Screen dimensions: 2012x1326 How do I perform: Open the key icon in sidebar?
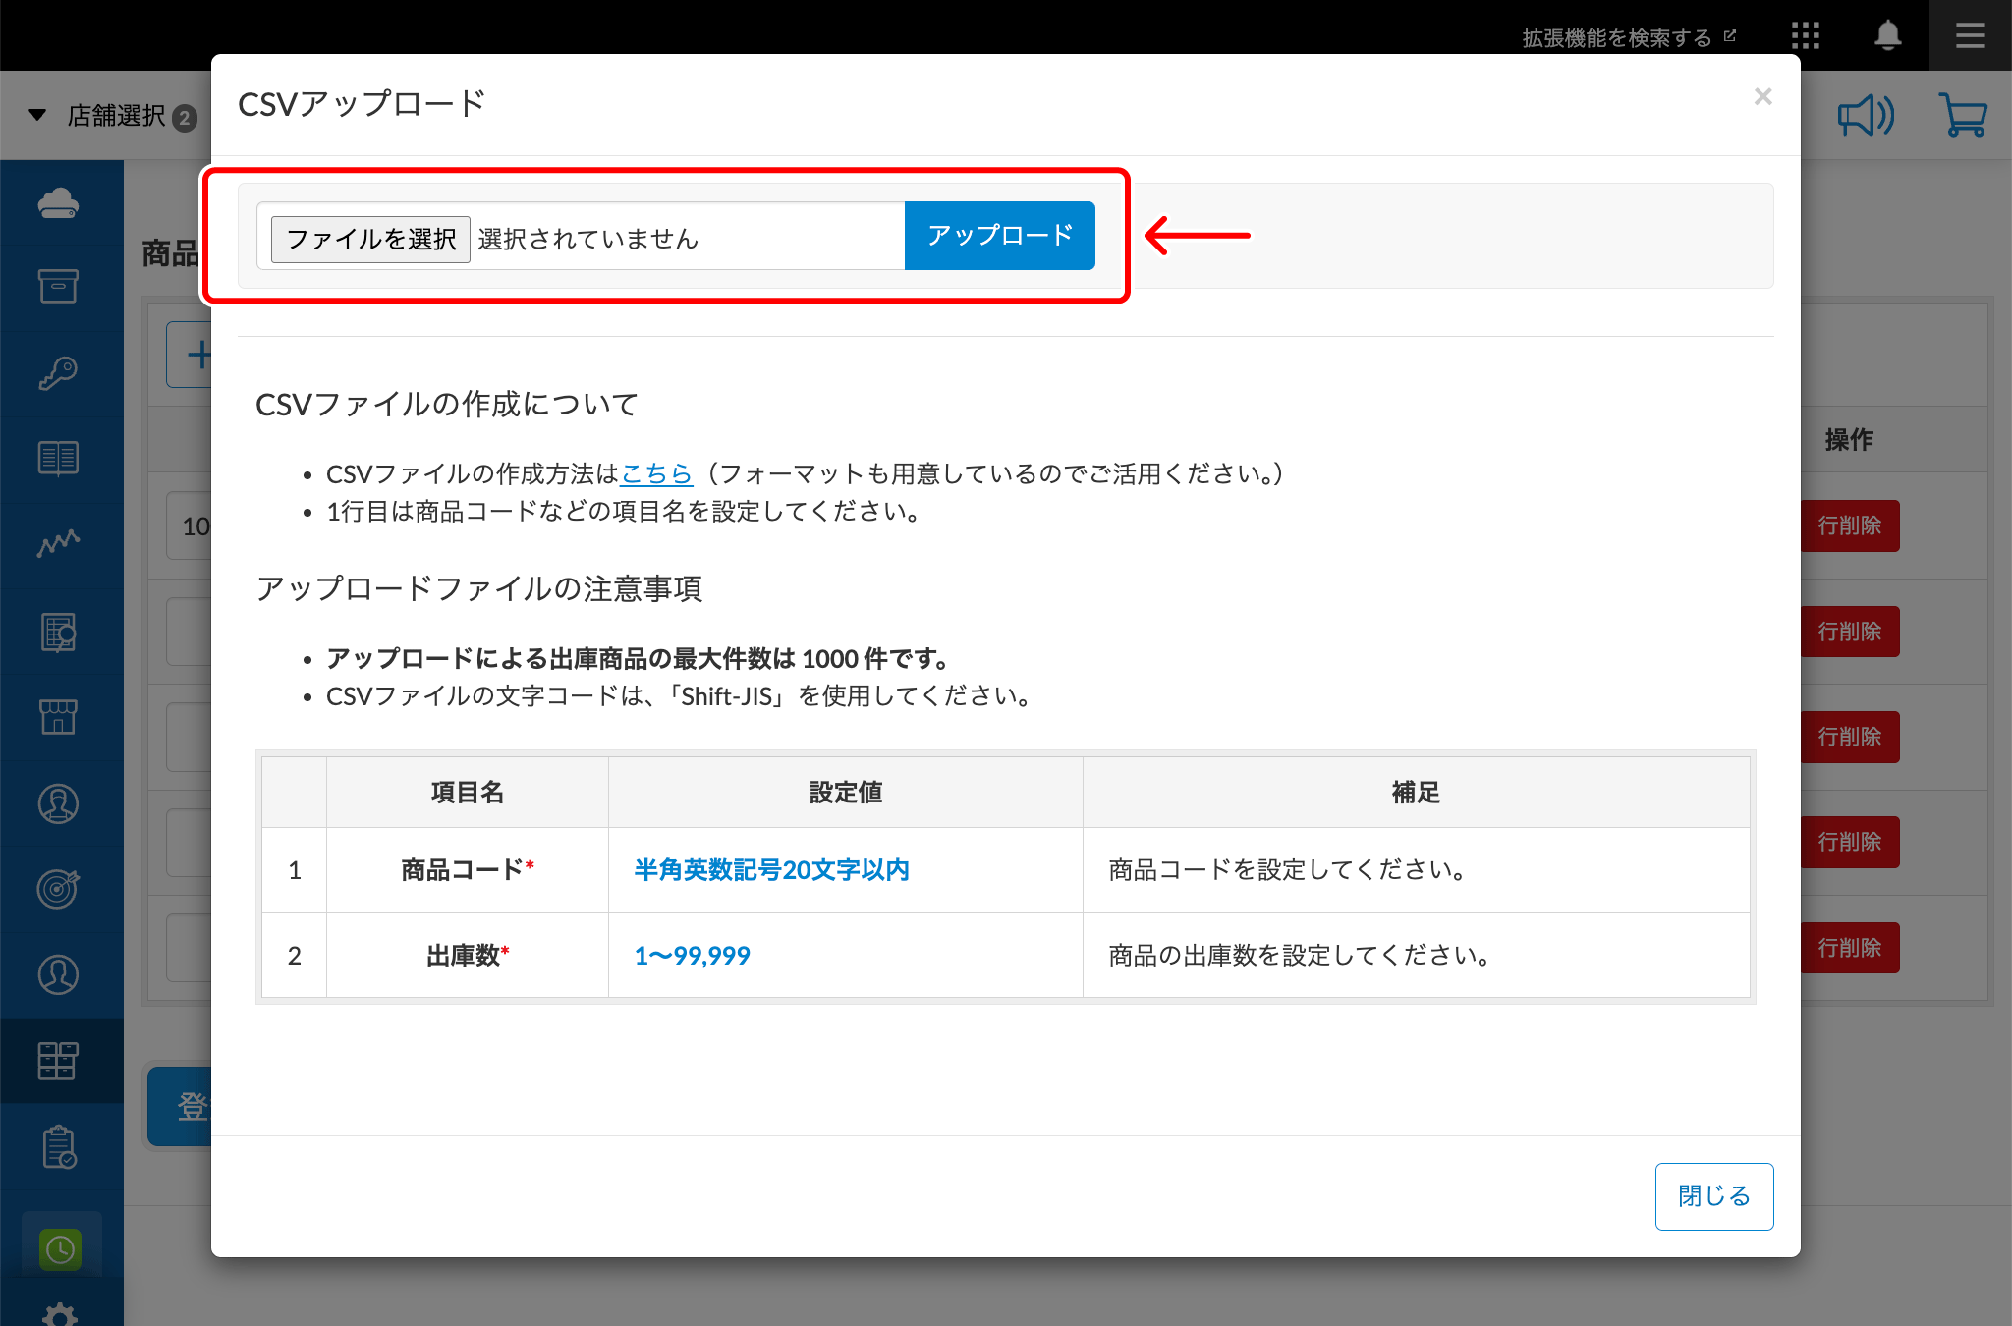point(59,373)
